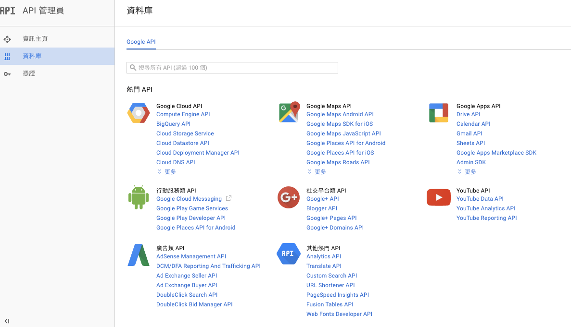Open 資訊主頁 in the sidebar

click(x=35, y=39)
